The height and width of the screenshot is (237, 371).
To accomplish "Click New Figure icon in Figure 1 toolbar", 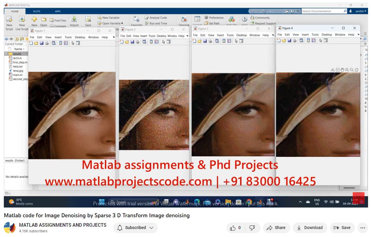I will [31, 43].
